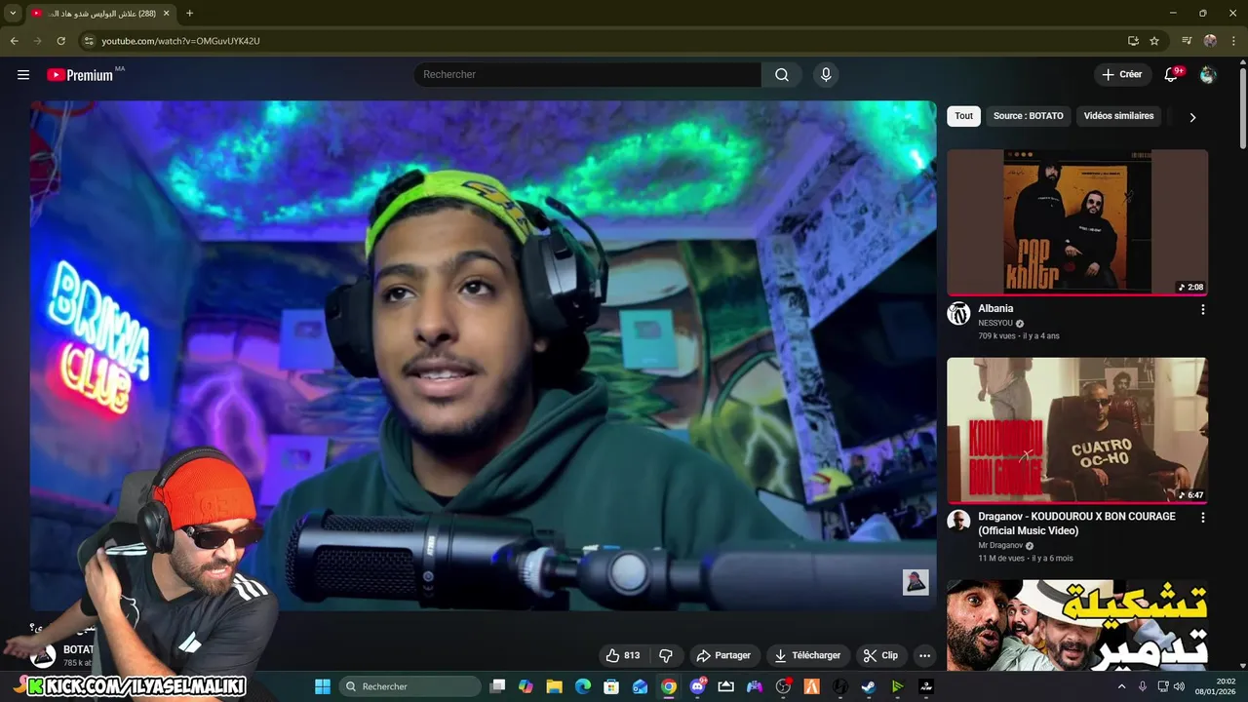Open the Windows Start menu
The width and height of the screenshot is (1248, 702).
[x=323, y=686]
